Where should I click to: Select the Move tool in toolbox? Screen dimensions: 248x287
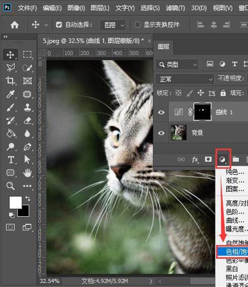(10, 55)
